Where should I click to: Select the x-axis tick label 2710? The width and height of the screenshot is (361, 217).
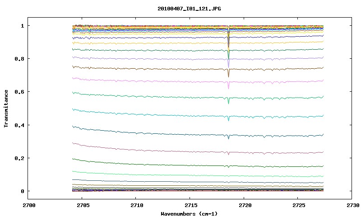pos(137,205)
